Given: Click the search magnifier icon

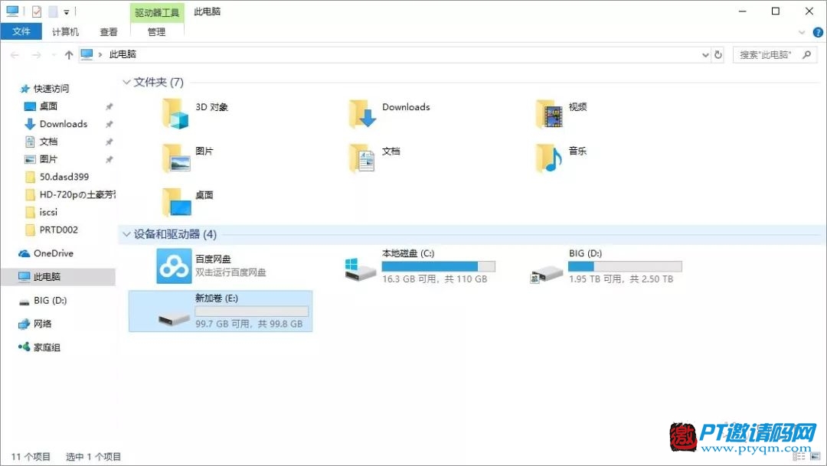Looking at the screenshot, I should click(806, 54).
